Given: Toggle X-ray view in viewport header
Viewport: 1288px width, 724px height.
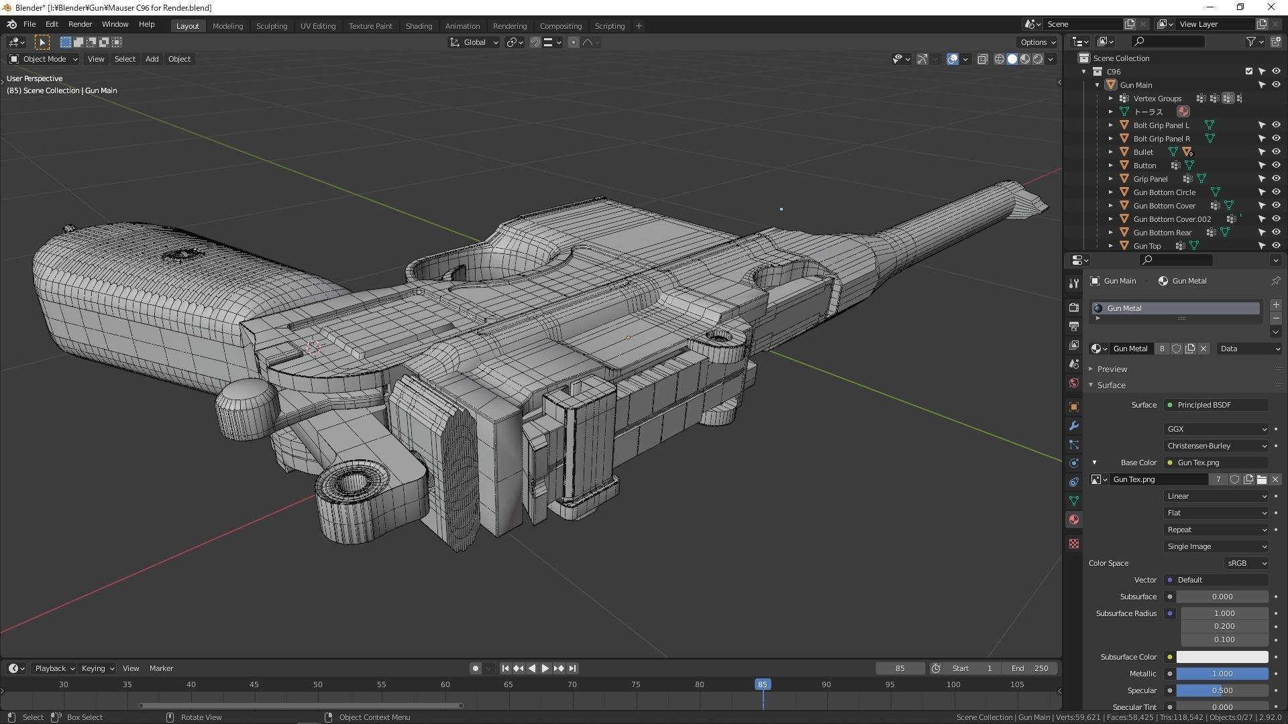Looking at the screenshot, I should click(x=983, y=59).
